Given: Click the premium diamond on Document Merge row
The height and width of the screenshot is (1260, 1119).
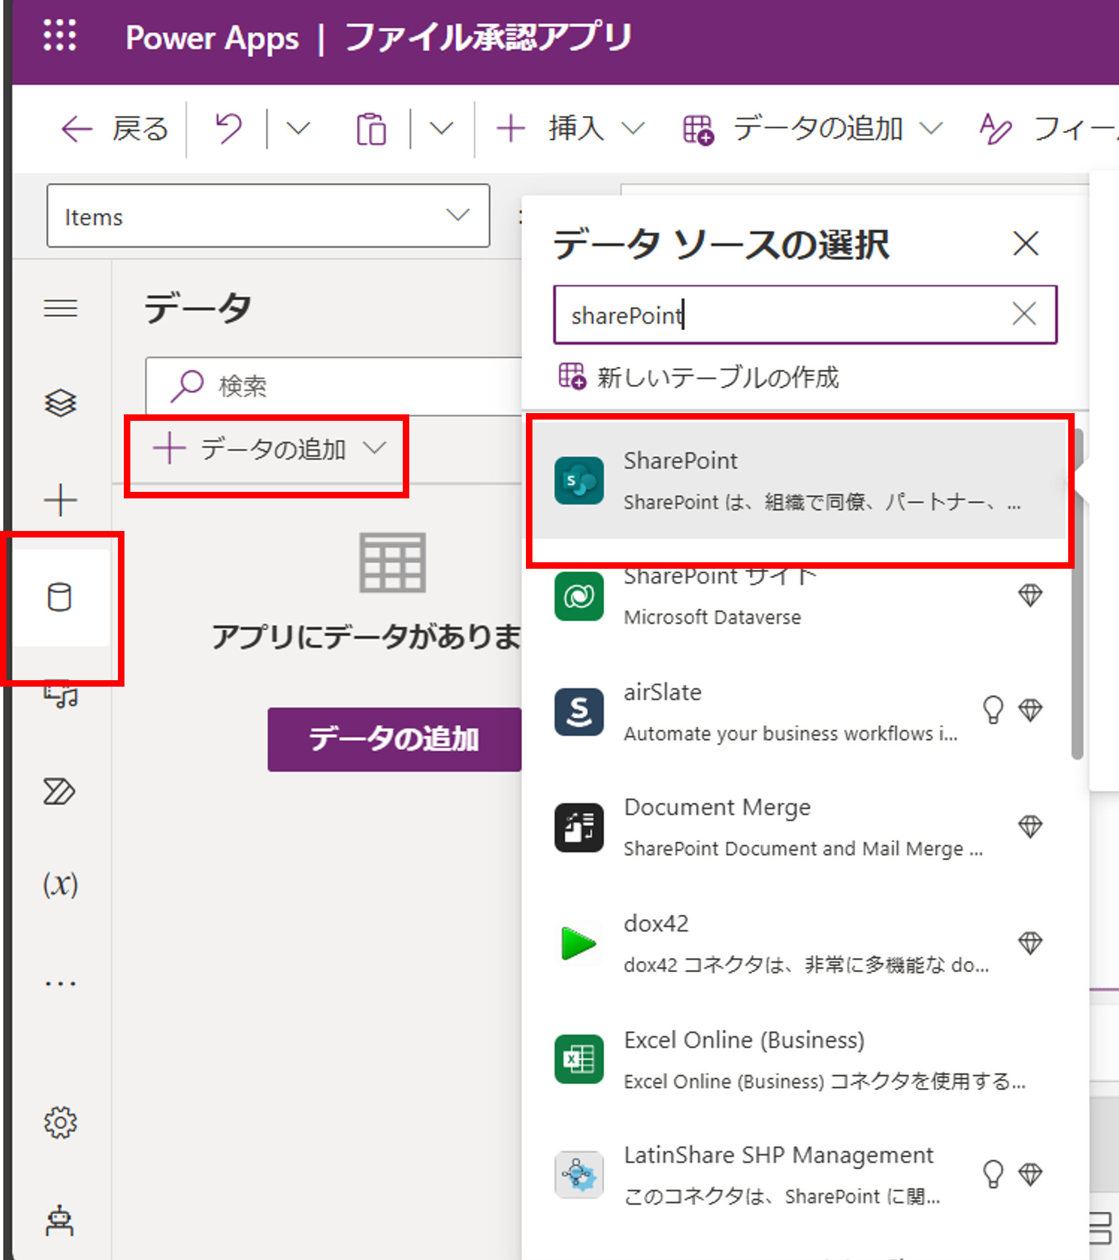Looking at the screenshot, I should coord(1030,826).
